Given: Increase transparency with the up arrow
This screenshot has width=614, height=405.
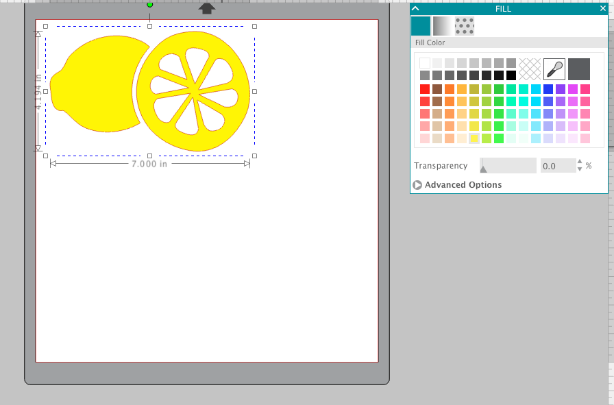Looking at the screenshot, I should pos(580,162).
